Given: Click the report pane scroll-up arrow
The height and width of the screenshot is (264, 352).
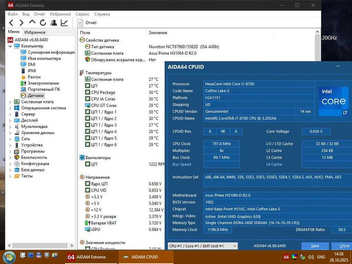Looking at the screenshot, I should coord(317,32).
